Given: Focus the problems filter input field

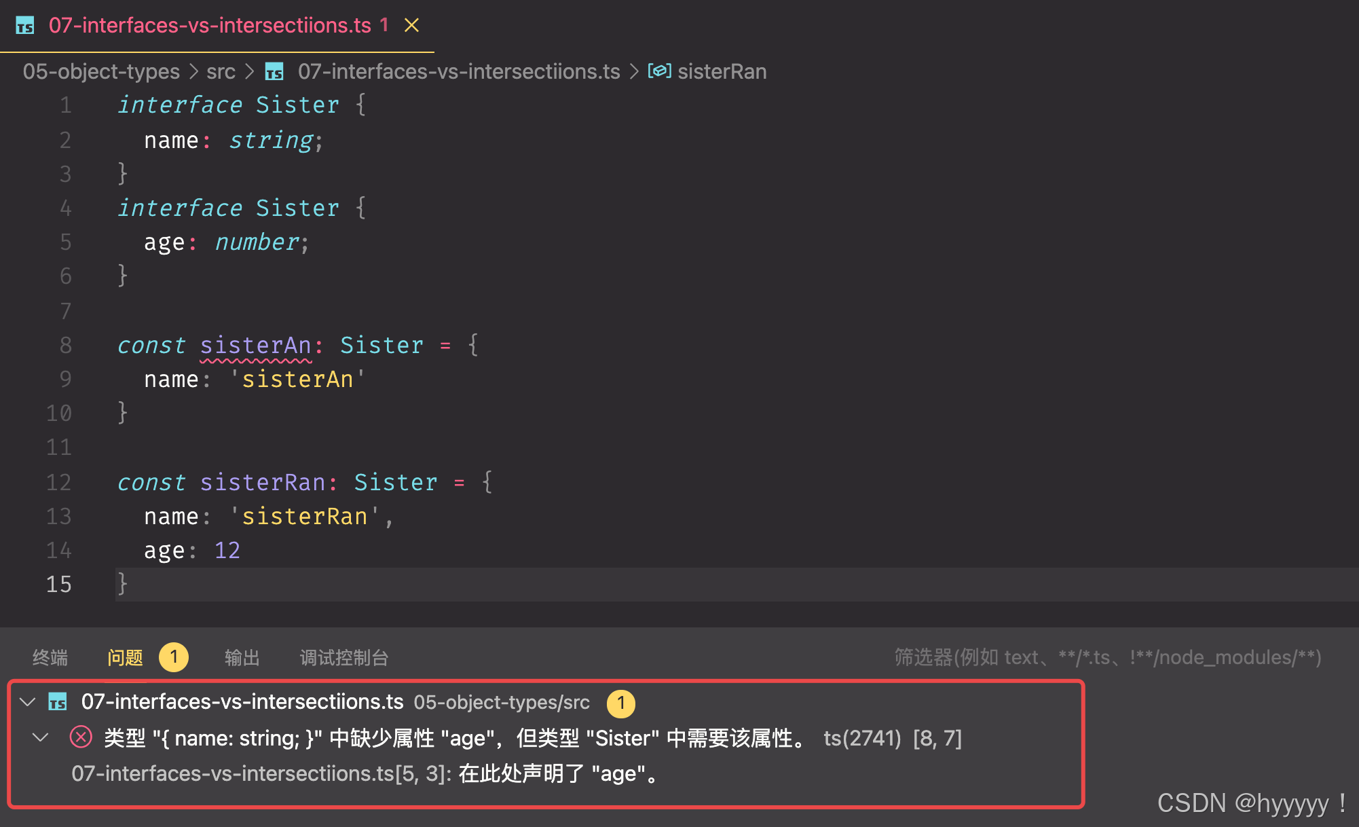Looking at the screenshot, I should coord(1106,657).
